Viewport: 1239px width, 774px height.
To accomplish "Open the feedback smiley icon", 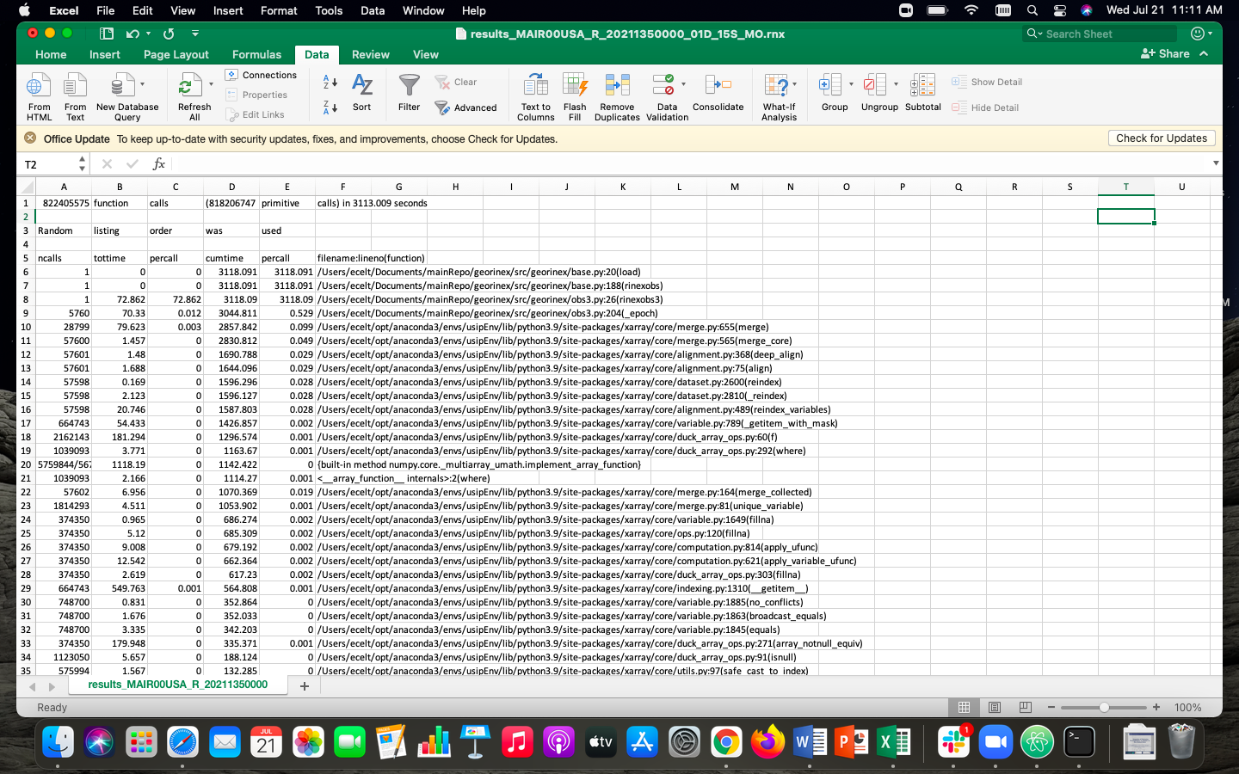I will tap(1198, 34).
